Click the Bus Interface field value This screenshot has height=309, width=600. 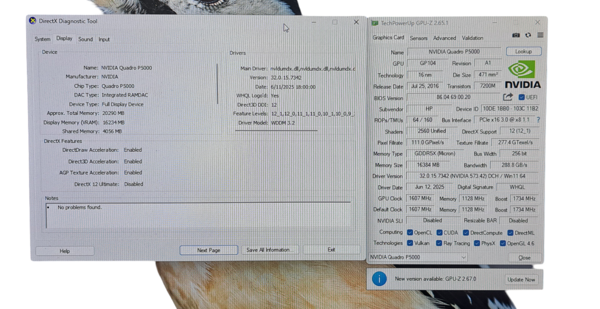(x=503, y=120)
